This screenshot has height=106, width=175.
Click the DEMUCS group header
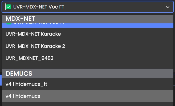[88, 74]
